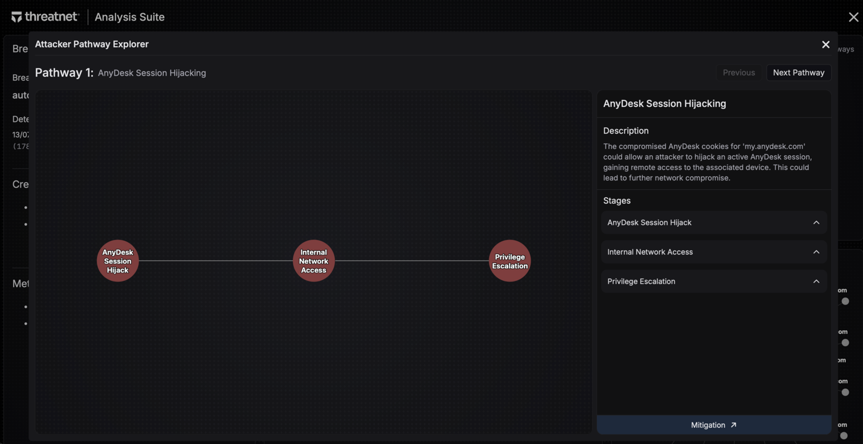The image size is (863, 444).
Task: Collapse the AnyDesk Session Hijack stage
Action: point(714,223)
